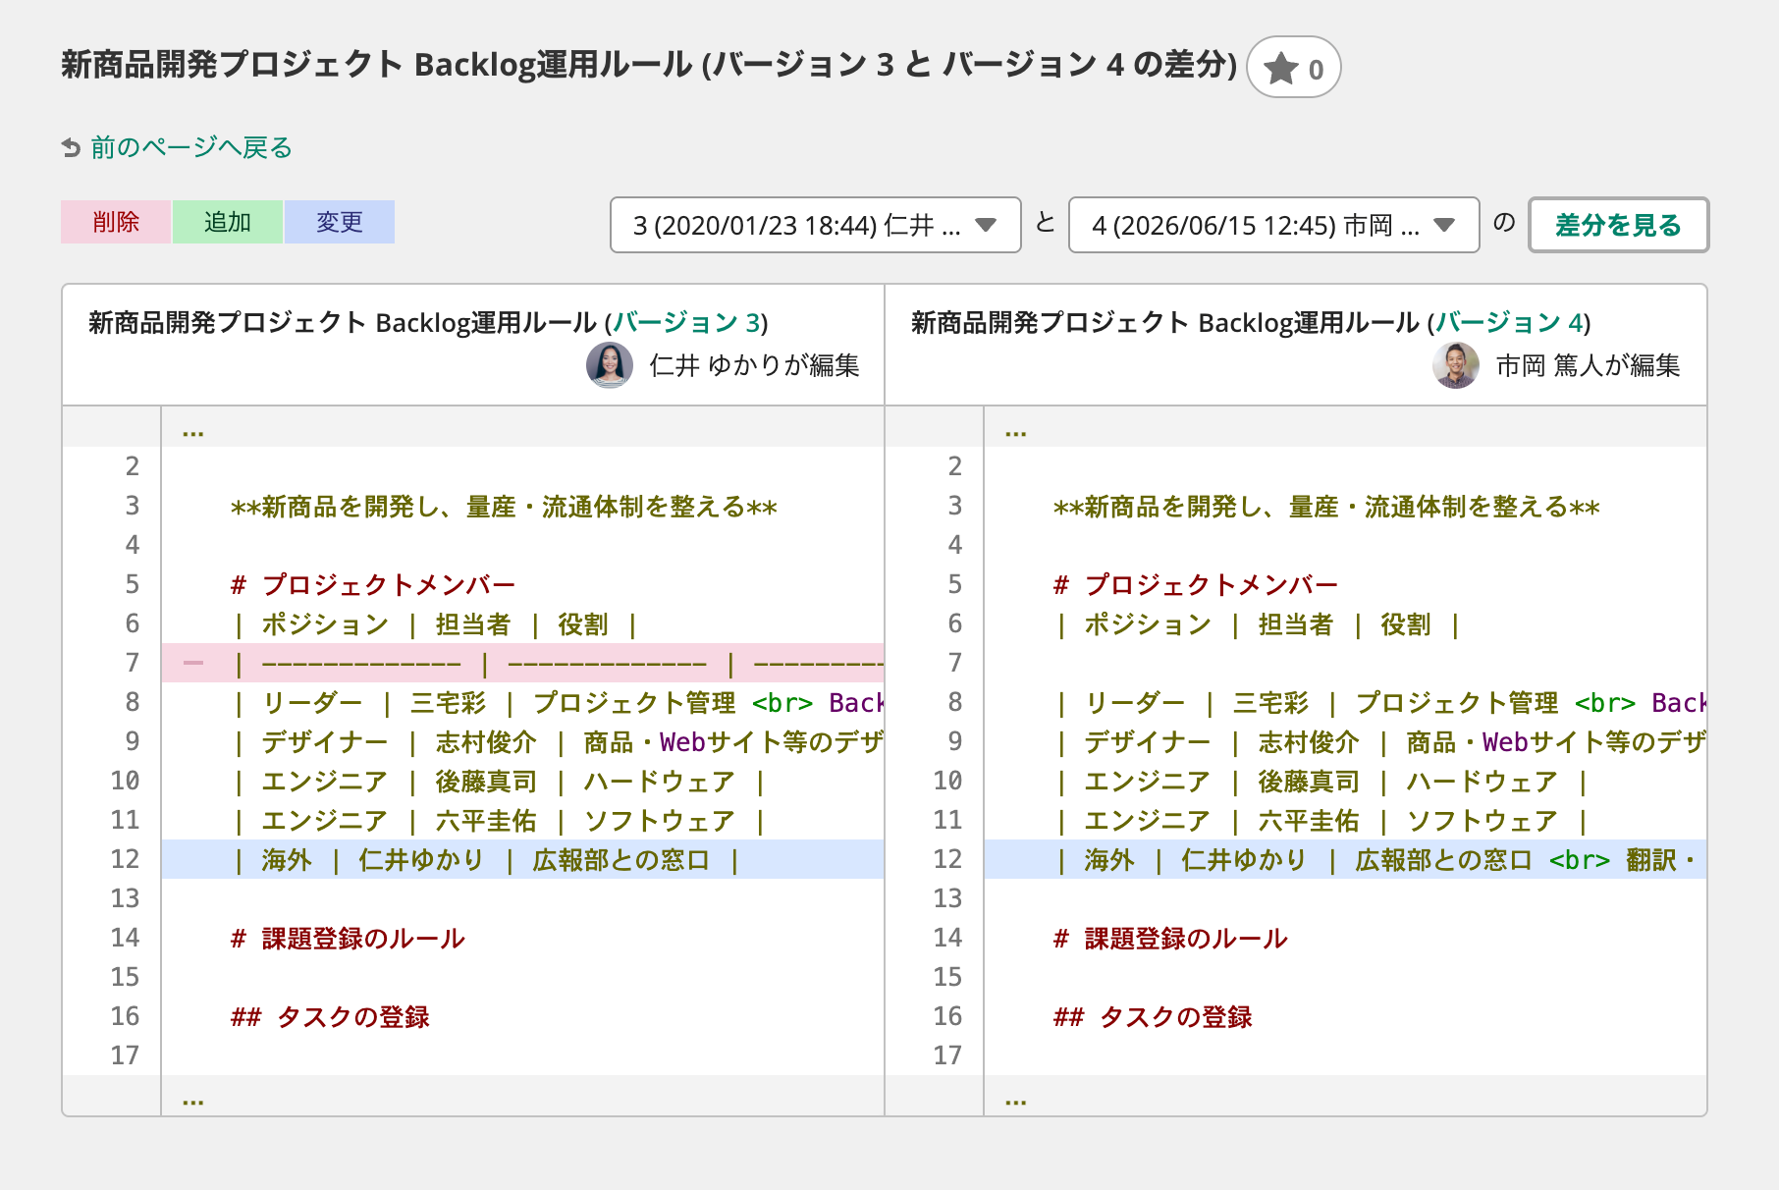
Task: Click left pane changed line 海外 | 仁井ゆかり
Action: coord(522,859)
